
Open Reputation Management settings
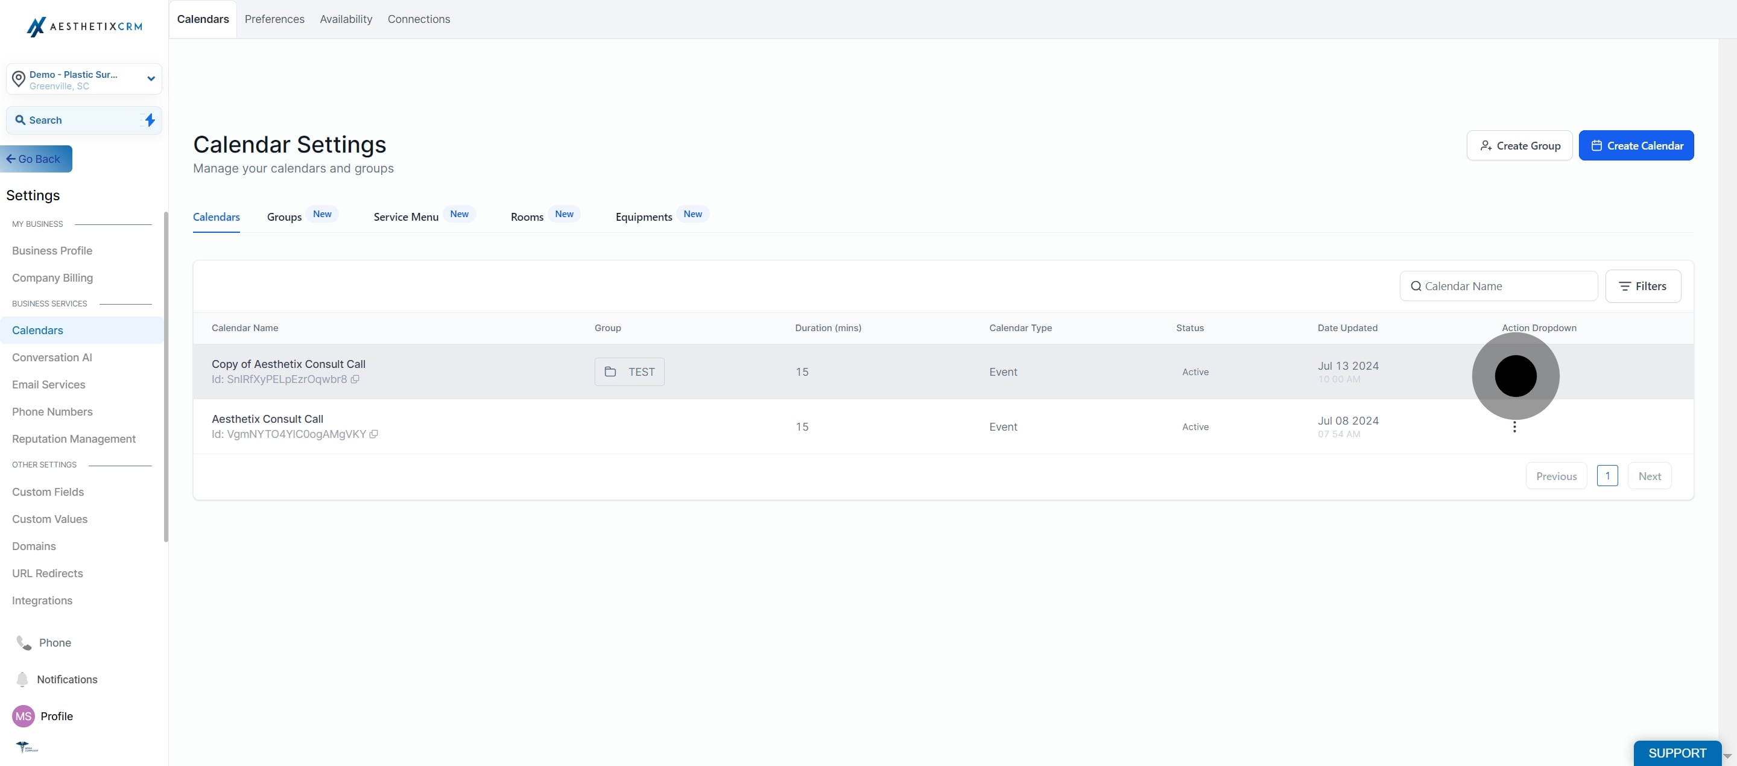(x=74, y=439)
